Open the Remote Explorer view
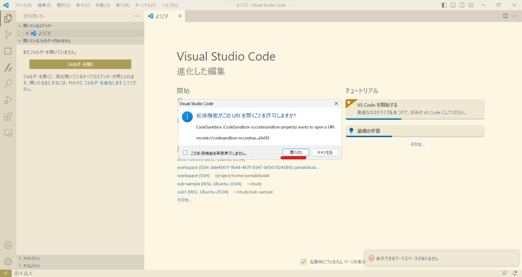The height and width of the screenshot is (277, 522). click(8, 132)
